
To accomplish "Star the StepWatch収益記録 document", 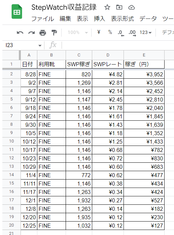I will [107, 7].
